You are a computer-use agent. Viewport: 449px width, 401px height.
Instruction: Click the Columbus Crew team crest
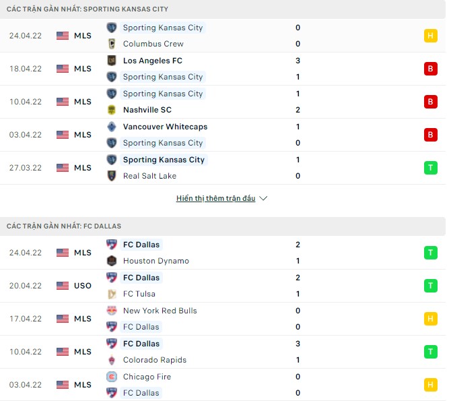coord(112,44)
